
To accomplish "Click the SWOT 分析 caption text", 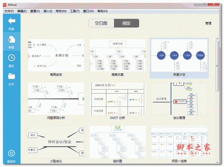I will (118, 118).
